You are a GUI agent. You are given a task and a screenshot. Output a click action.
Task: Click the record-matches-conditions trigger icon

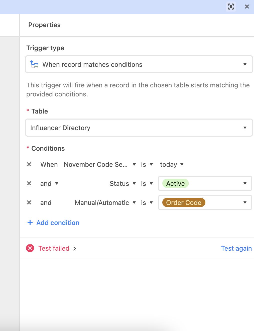[34, 64]
